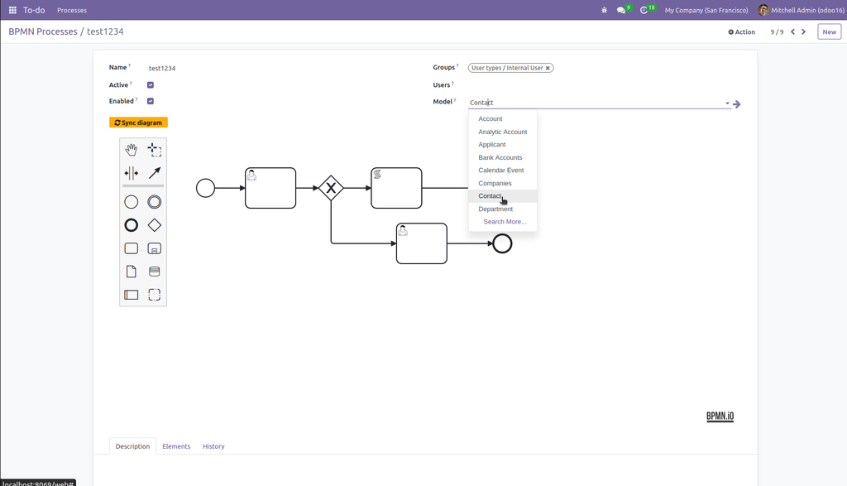The height and width of the screenshot is (486, 847).
Task: Click the New button
Action: pyautogui.click(x=829, y=32)
